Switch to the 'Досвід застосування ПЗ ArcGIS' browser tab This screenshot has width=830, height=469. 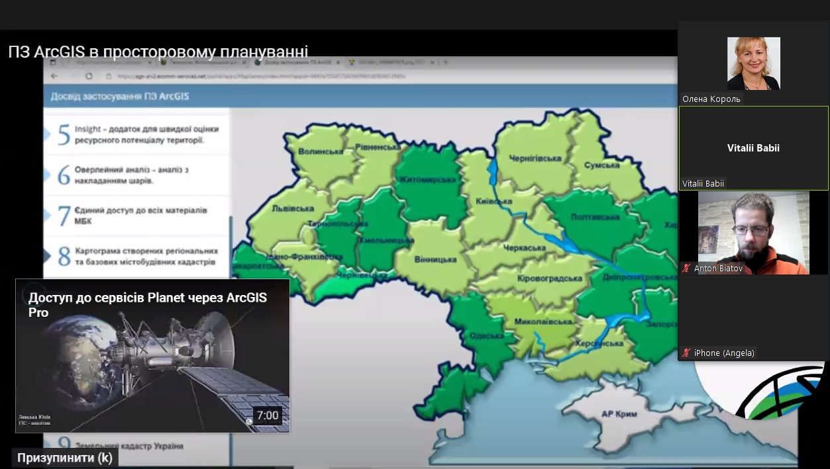point(296,62)
